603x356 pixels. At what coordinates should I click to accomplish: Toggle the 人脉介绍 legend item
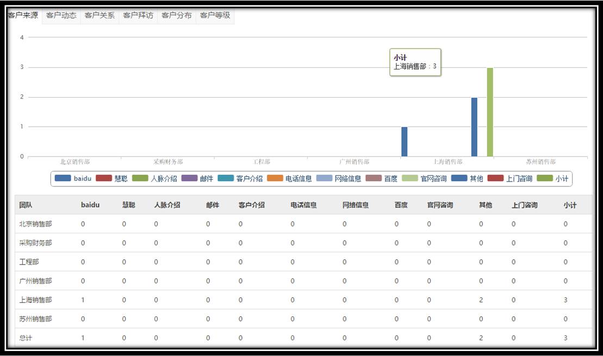[154, 178]
